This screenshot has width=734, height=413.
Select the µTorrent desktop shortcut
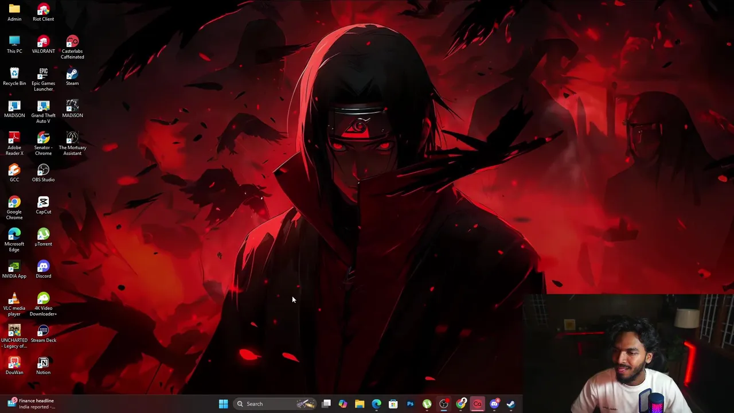(43, 237)
